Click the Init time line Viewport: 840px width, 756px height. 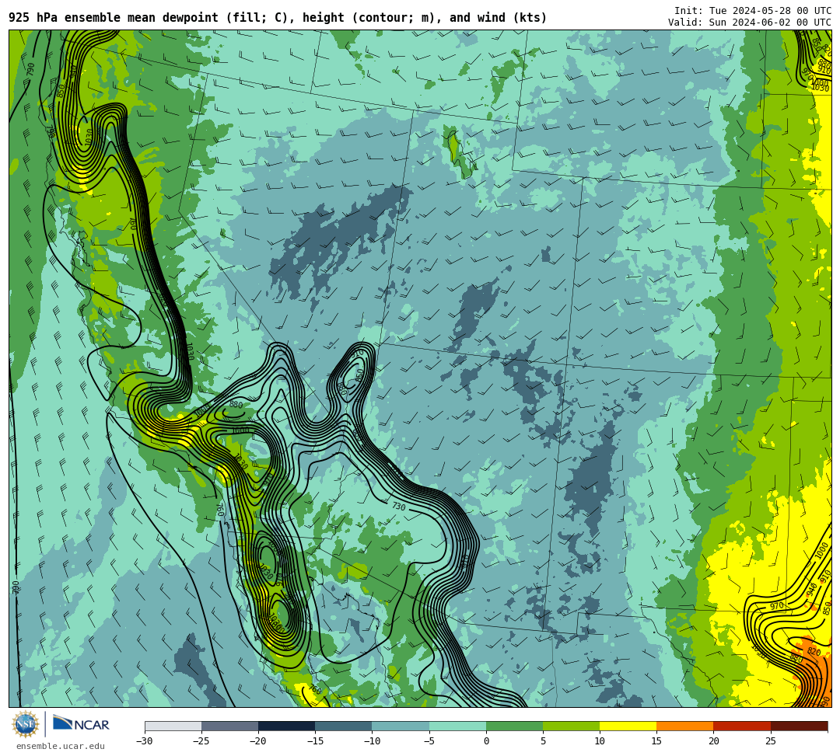click(753, 11)
